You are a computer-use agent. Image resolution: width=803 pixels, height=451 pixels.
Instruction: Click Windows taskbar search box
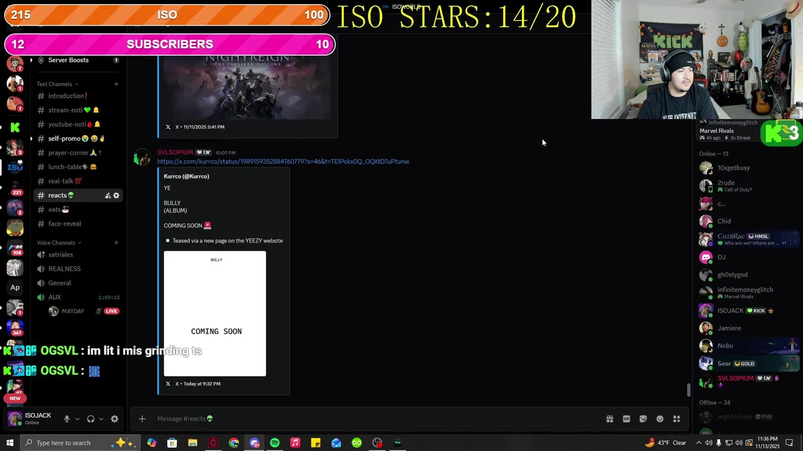79,443
